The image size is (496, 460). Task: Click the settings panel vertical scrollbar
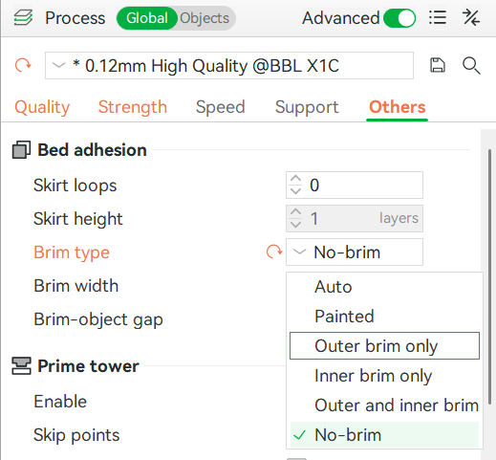coord(490,277)
